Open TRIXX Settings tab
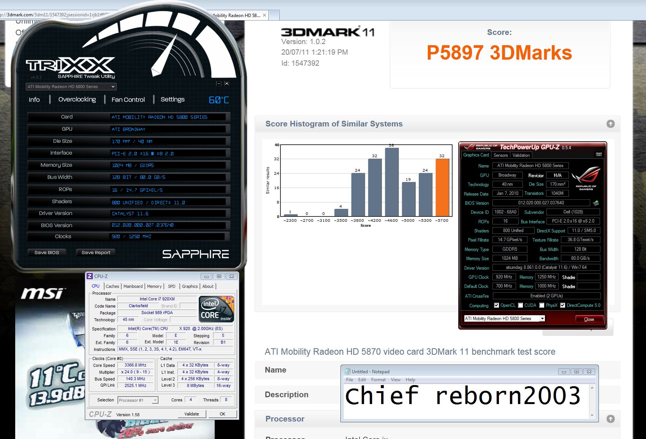Image resolution: width=646 pixels, height=439 pixels. (x=173, y=99)
